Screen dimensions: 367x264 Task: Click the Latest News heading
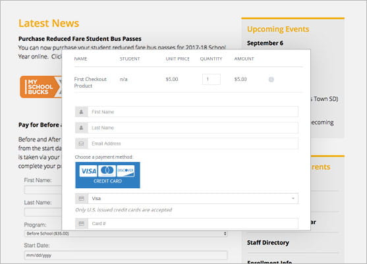click(x=49, y=23)
